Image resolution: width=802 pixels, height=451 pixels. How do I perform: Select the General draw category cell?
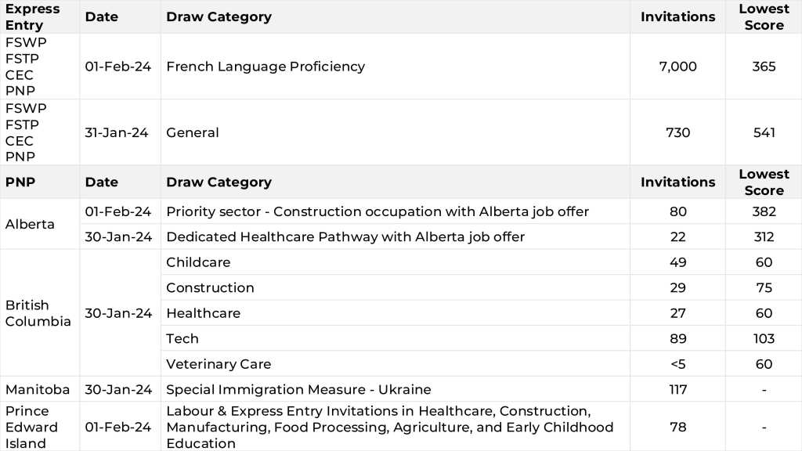(x=193, y=132)
